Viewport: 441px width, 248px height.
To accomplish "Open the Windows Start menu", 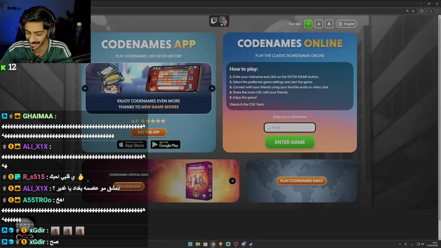I will 190,244.
